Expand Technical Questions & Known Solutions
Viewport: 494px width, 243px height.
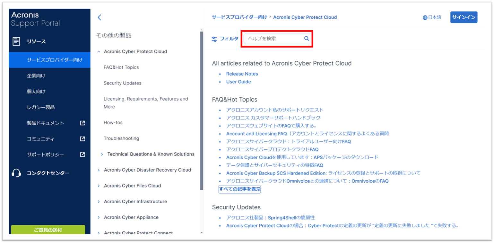click(102, 154)
